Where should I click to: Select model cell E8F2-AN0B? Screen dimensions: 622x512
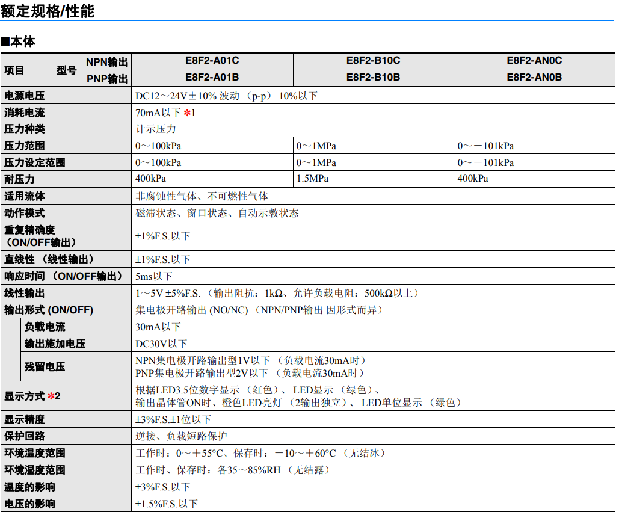tap(534, 78)
